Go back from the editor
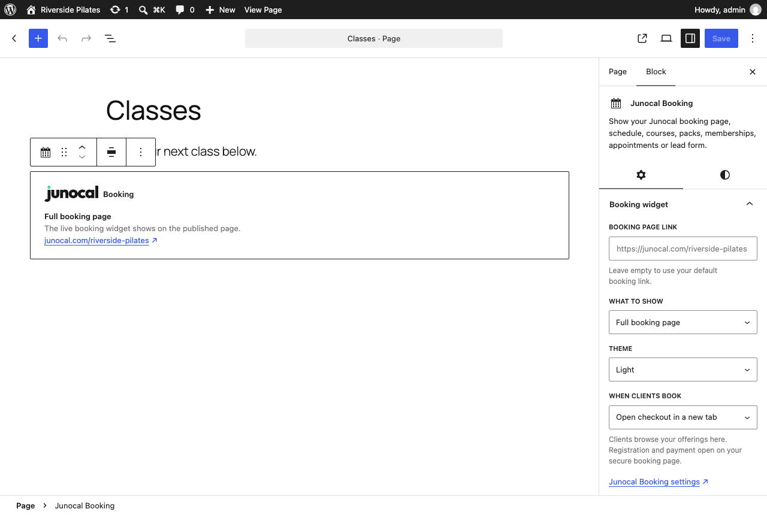This screenshot has height=515, width=767. (14, 38)
